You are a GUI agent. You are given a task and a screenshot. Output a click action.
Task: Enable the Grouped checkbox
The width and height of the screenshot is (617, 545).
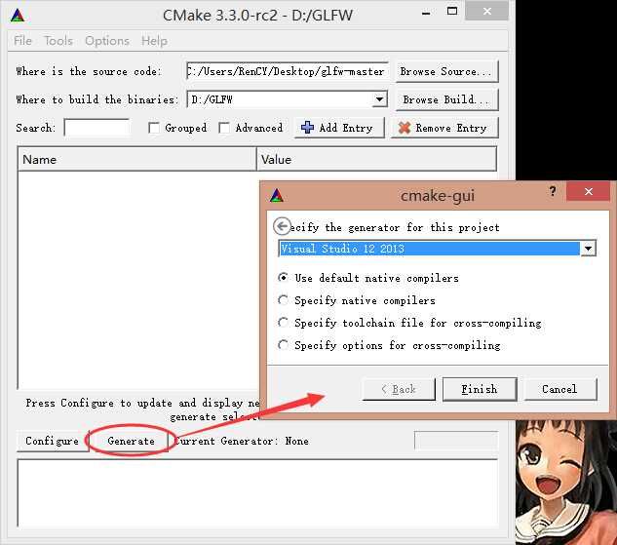coord(154,128)
